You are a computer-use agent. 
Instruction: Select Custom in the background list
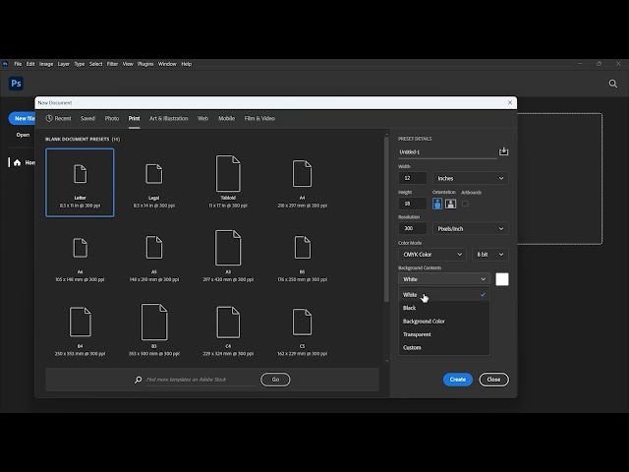click(x=443, y=347)
